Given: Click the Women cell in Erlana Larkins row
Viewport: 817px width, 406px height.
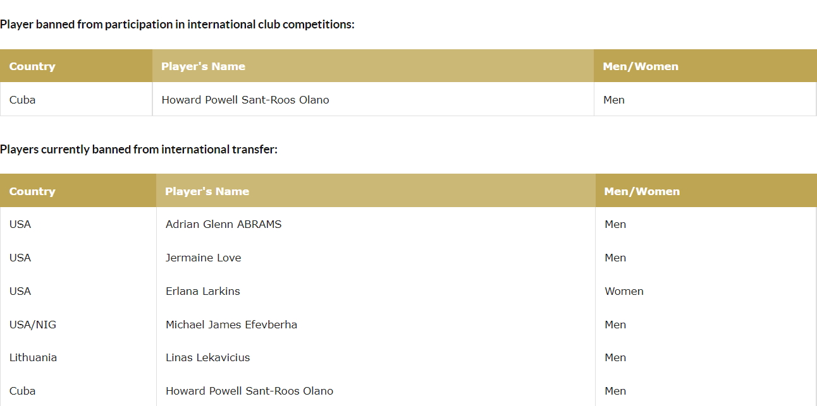Looking at the screenshot, I should pyautogui.click(x=623, y=291).
